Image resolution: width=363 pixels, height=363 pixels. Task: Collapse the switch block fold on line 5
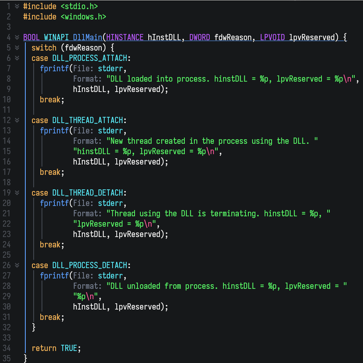pos(17,48)
